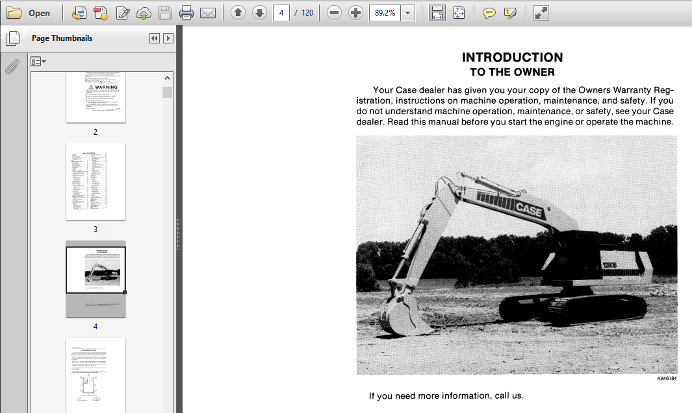
Task: Click the total page count 120
Action: (307, 13)
